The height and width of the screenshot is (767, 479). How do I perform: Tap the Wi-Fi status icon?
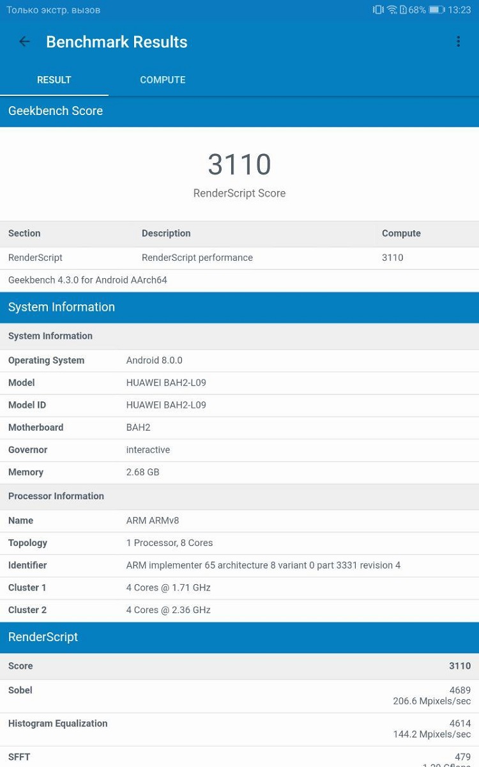[x=392, y=10]
